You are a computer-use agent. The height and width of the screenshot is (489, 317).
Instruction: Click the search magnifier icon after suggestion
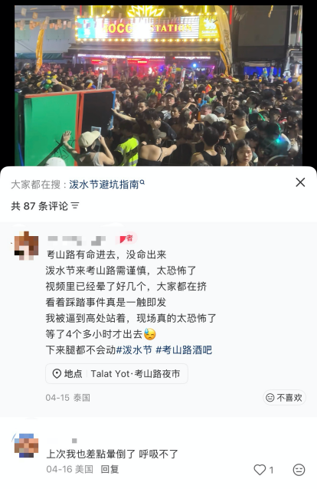coord(142,182)
